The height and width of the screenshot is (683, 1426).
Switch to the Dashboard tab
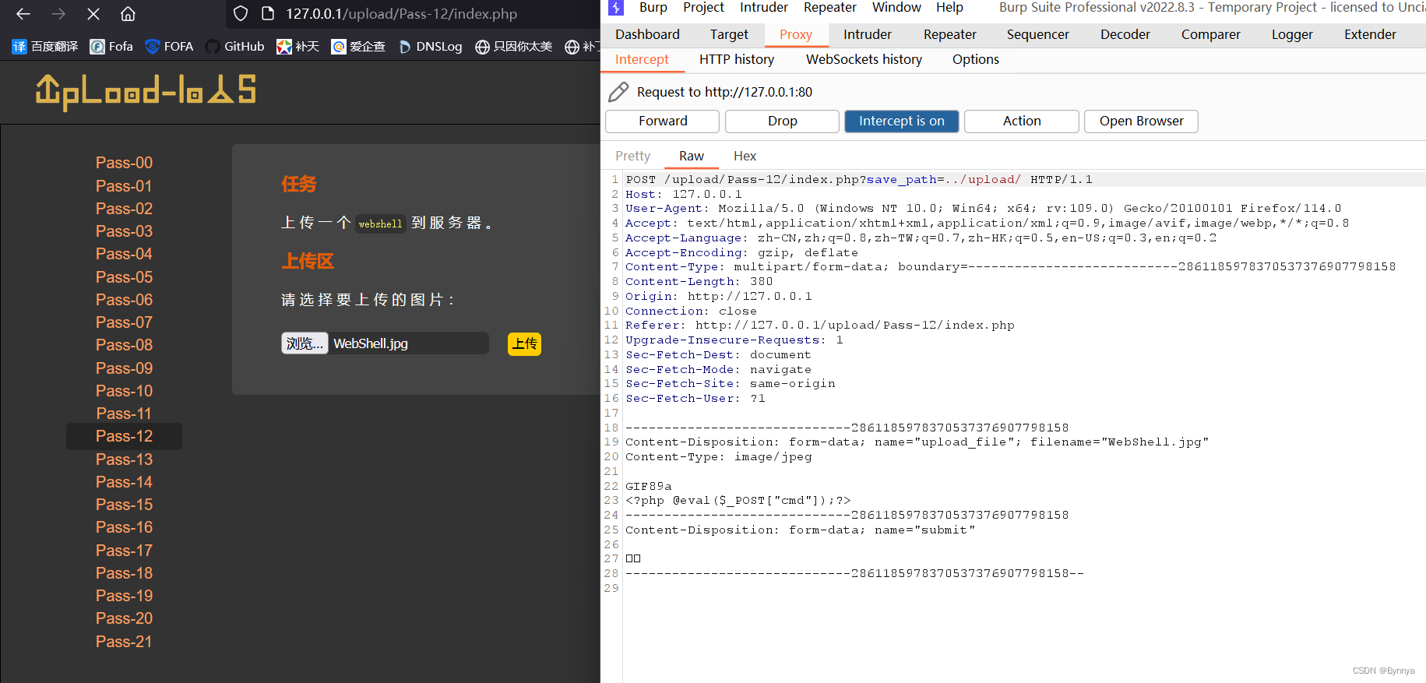647,34
